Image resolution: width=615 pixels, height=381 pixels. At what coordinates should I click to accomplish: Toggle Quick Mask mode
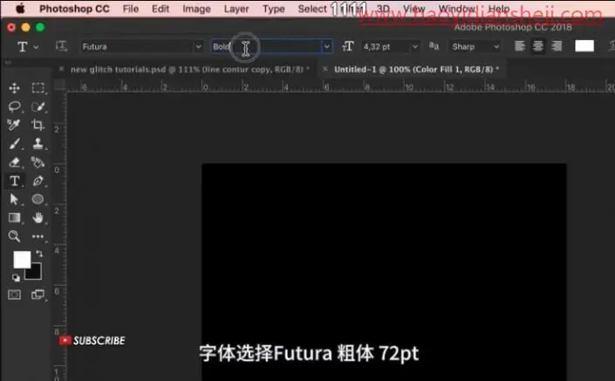15,295
